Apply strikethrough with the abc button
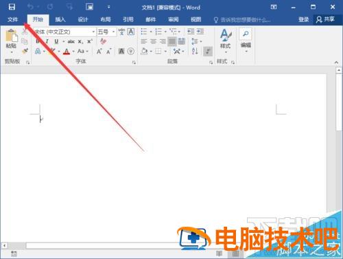343x259 pixels. click(x=71, y=41)
